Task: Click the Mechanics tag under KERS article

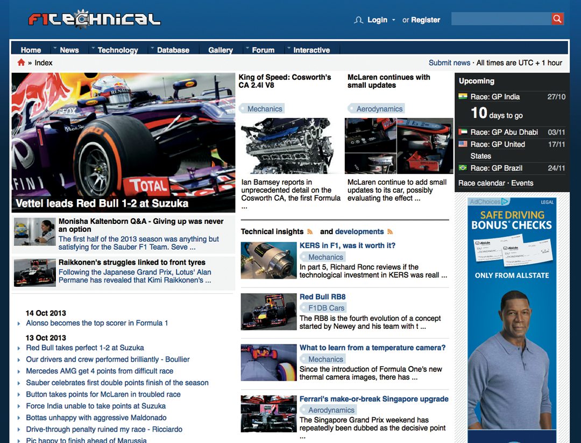Action: 322,257
